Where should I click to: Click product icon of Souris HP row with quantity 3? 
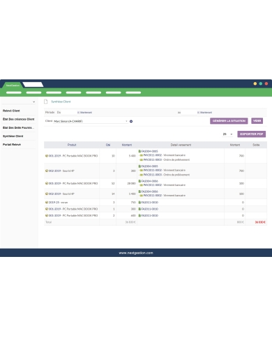[x=47, y=171]
